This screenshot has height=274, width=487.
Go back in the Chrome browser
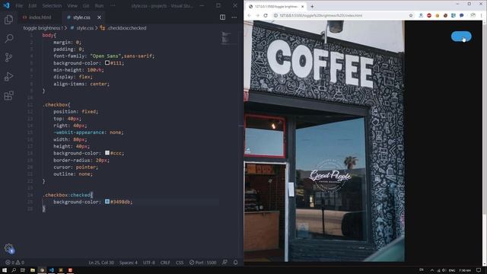(249, 15)
